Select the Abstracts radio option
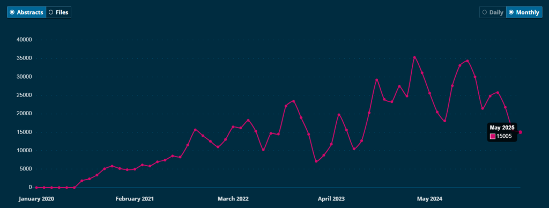This screenshot has width=549, height=208. click(27, 12)
